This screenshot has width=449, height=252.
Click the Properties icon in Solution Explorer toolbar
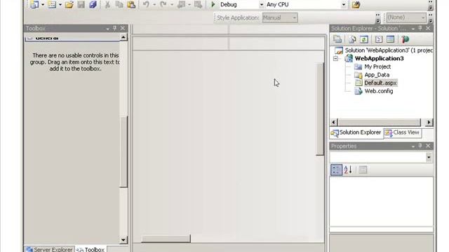coord(337,39)
